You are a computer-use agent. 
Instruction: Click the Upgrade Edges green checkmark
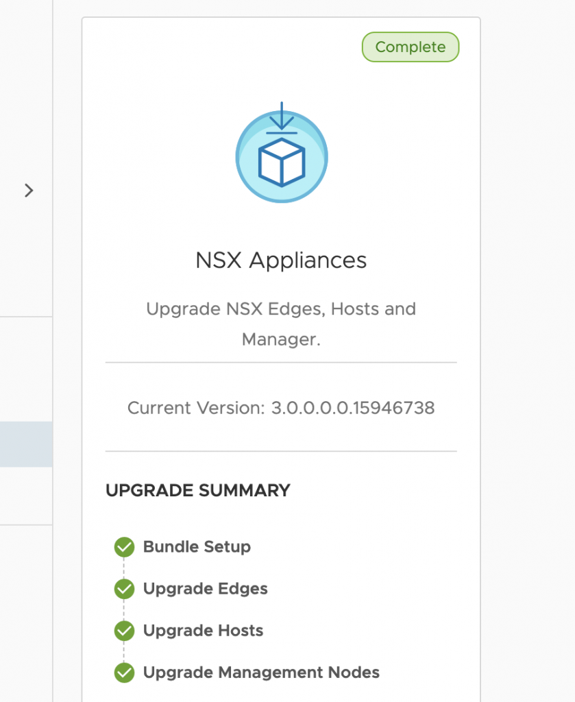click(x=125, y=589)
